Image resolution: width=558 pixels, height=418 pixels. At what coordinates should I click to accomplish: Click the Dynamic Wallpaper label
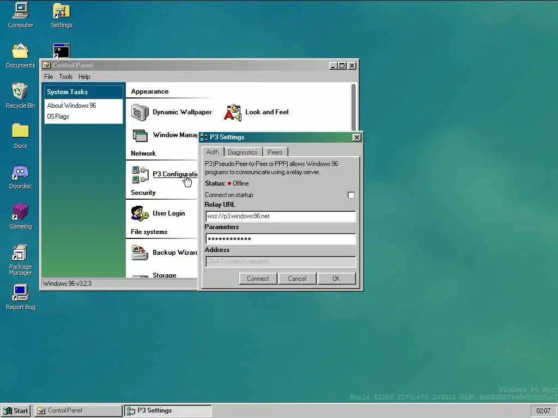[x=182, y=112]
